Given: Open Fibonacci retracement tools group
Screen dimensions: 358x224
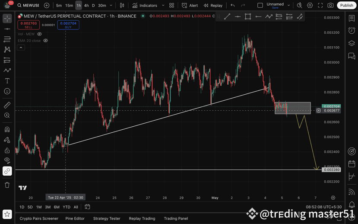Looking at the screenshot, I should click(7, 39).
